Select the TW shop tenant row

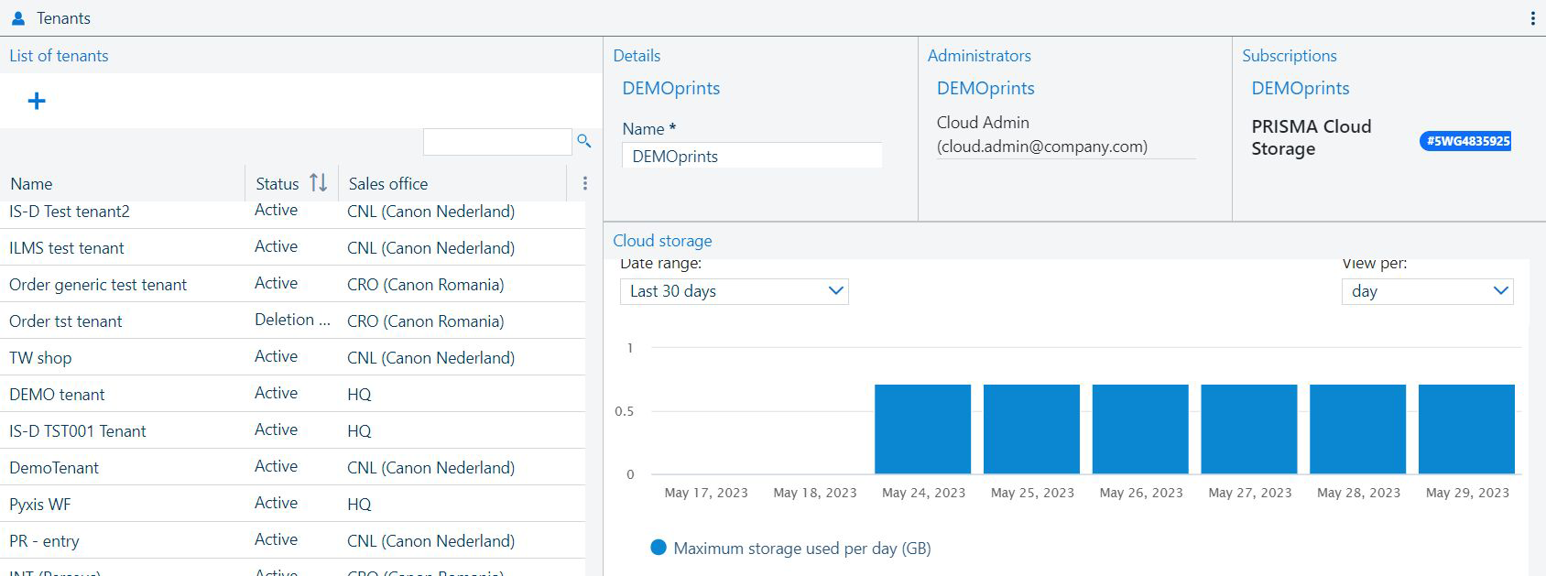pyautogui.click(x=40, y=358)
